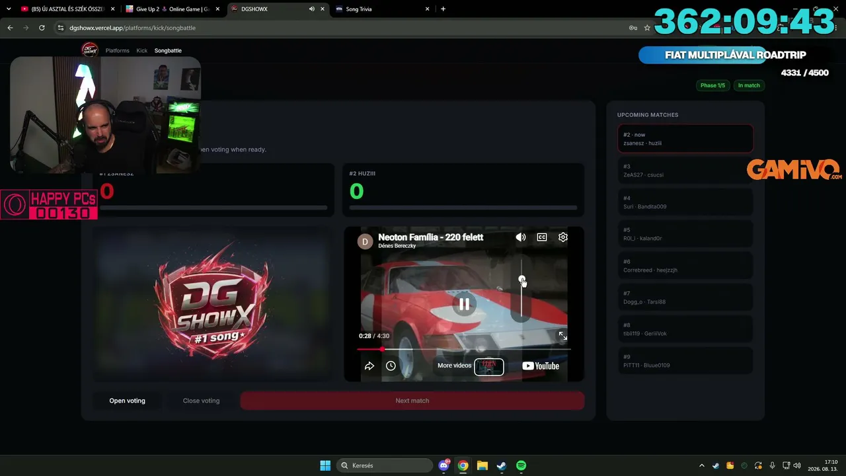Open the system volume tray icon

tap(797, 465)
